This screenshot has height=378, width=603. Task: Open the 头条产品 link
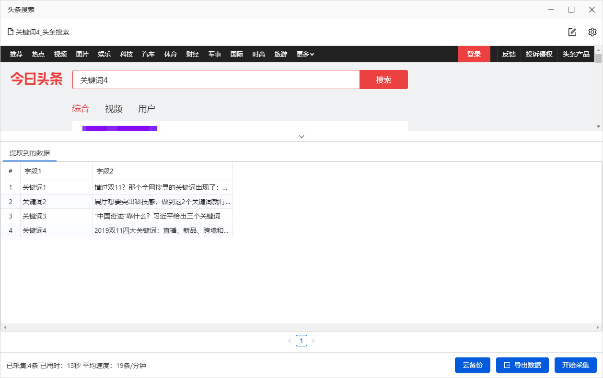pos(576,54)
